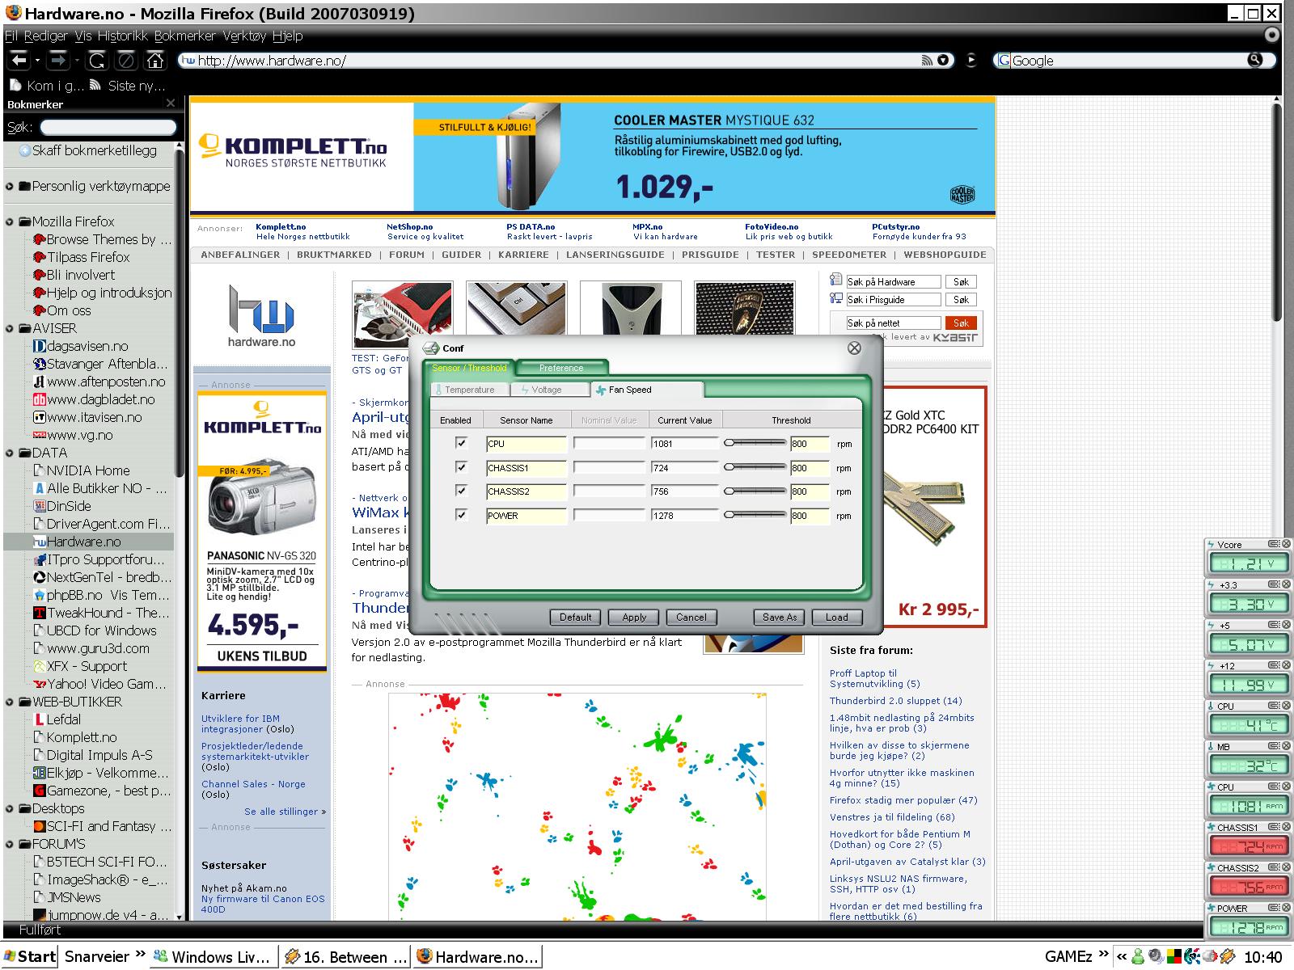The width and height of the screenshot is (1294, 970).
Task: Click the red 724 rpm CHASSIS1 display
Action: coord(1248,846)
